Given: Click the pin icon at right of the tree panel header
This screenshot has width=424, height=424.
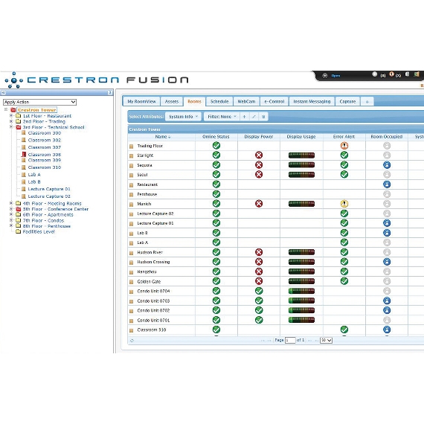Looking at the screenshot, I should click(x=109, y=93).
